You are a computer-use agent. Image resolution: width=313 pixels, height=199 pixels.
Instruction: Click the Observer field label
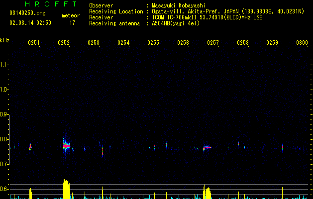(101, 5)
